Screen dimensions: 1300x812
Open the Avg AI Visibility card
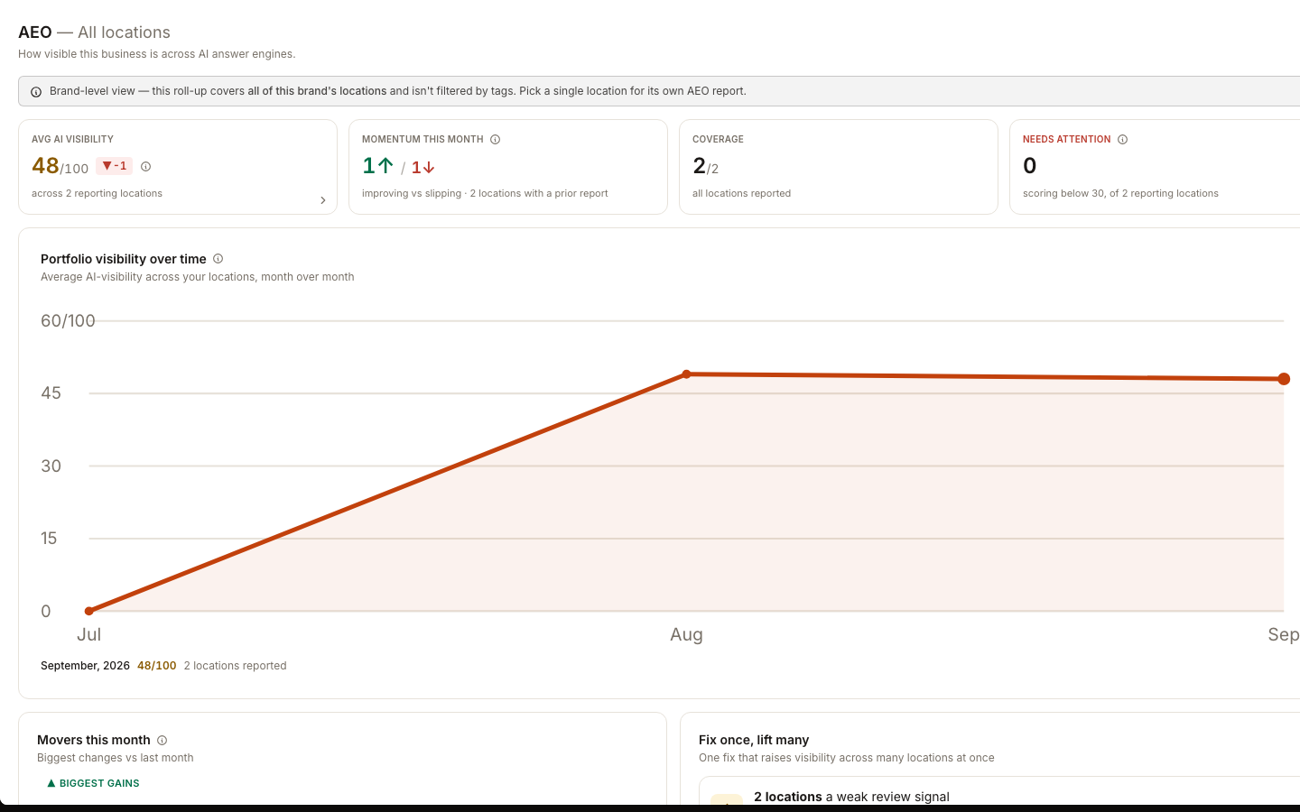[x=178, y=167]
